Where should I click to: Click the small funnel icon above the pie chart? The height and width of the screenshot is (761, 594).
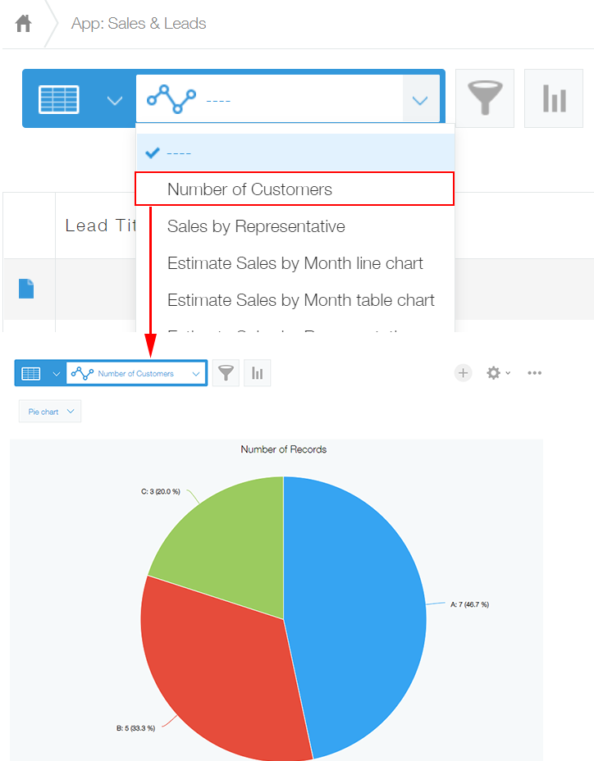tap(226, 373)
